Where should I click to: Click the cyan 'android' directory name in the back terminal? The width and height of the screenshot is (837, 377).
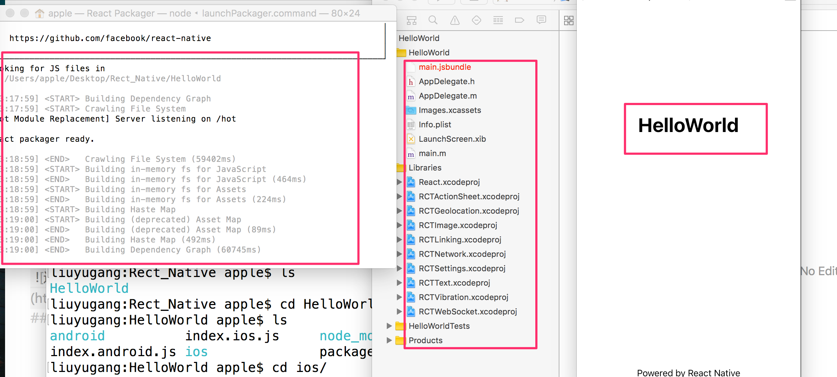pos(77,336)
